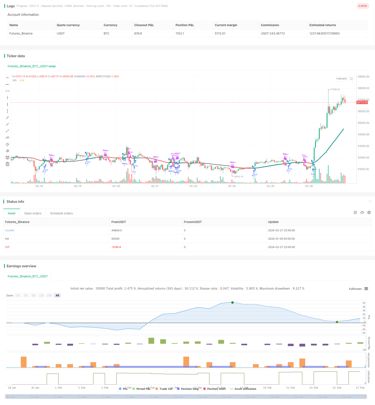Click the Commission cell USDT:243.36772
The height and width of the screenshot is (405, 375).
tap(273, 33)
